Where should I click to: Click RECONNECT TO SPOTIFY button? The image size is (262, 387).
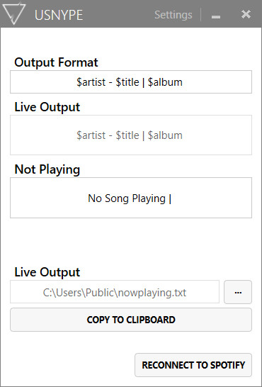(193, 365)
